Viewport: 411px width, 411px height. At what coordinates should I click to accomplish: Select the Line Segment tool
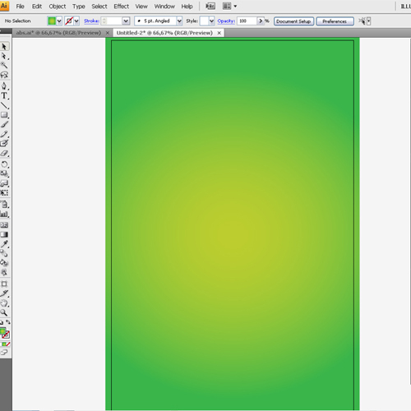[4, 105]
